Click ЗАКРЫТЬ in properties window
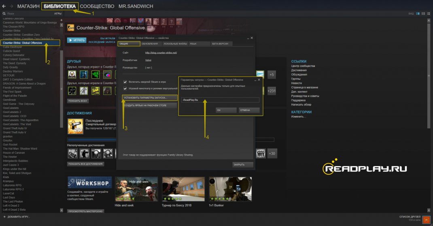This screenshot has width=433, height=226. coord(243,164)
